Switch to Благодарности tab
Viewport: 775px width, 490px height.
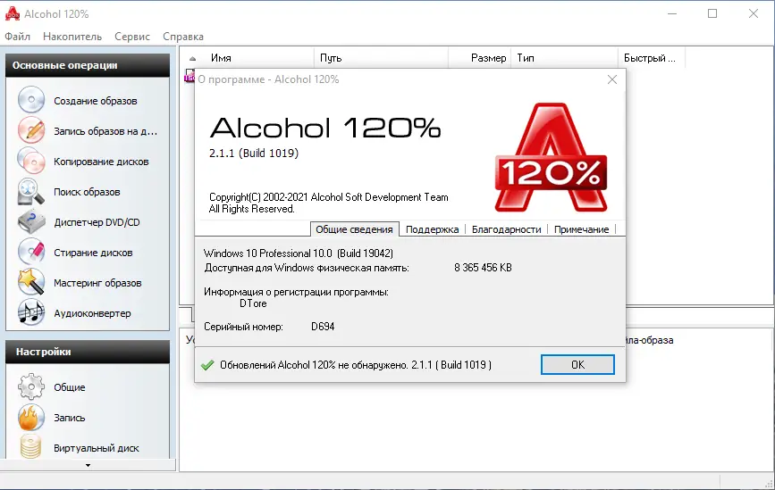(506, 229)
